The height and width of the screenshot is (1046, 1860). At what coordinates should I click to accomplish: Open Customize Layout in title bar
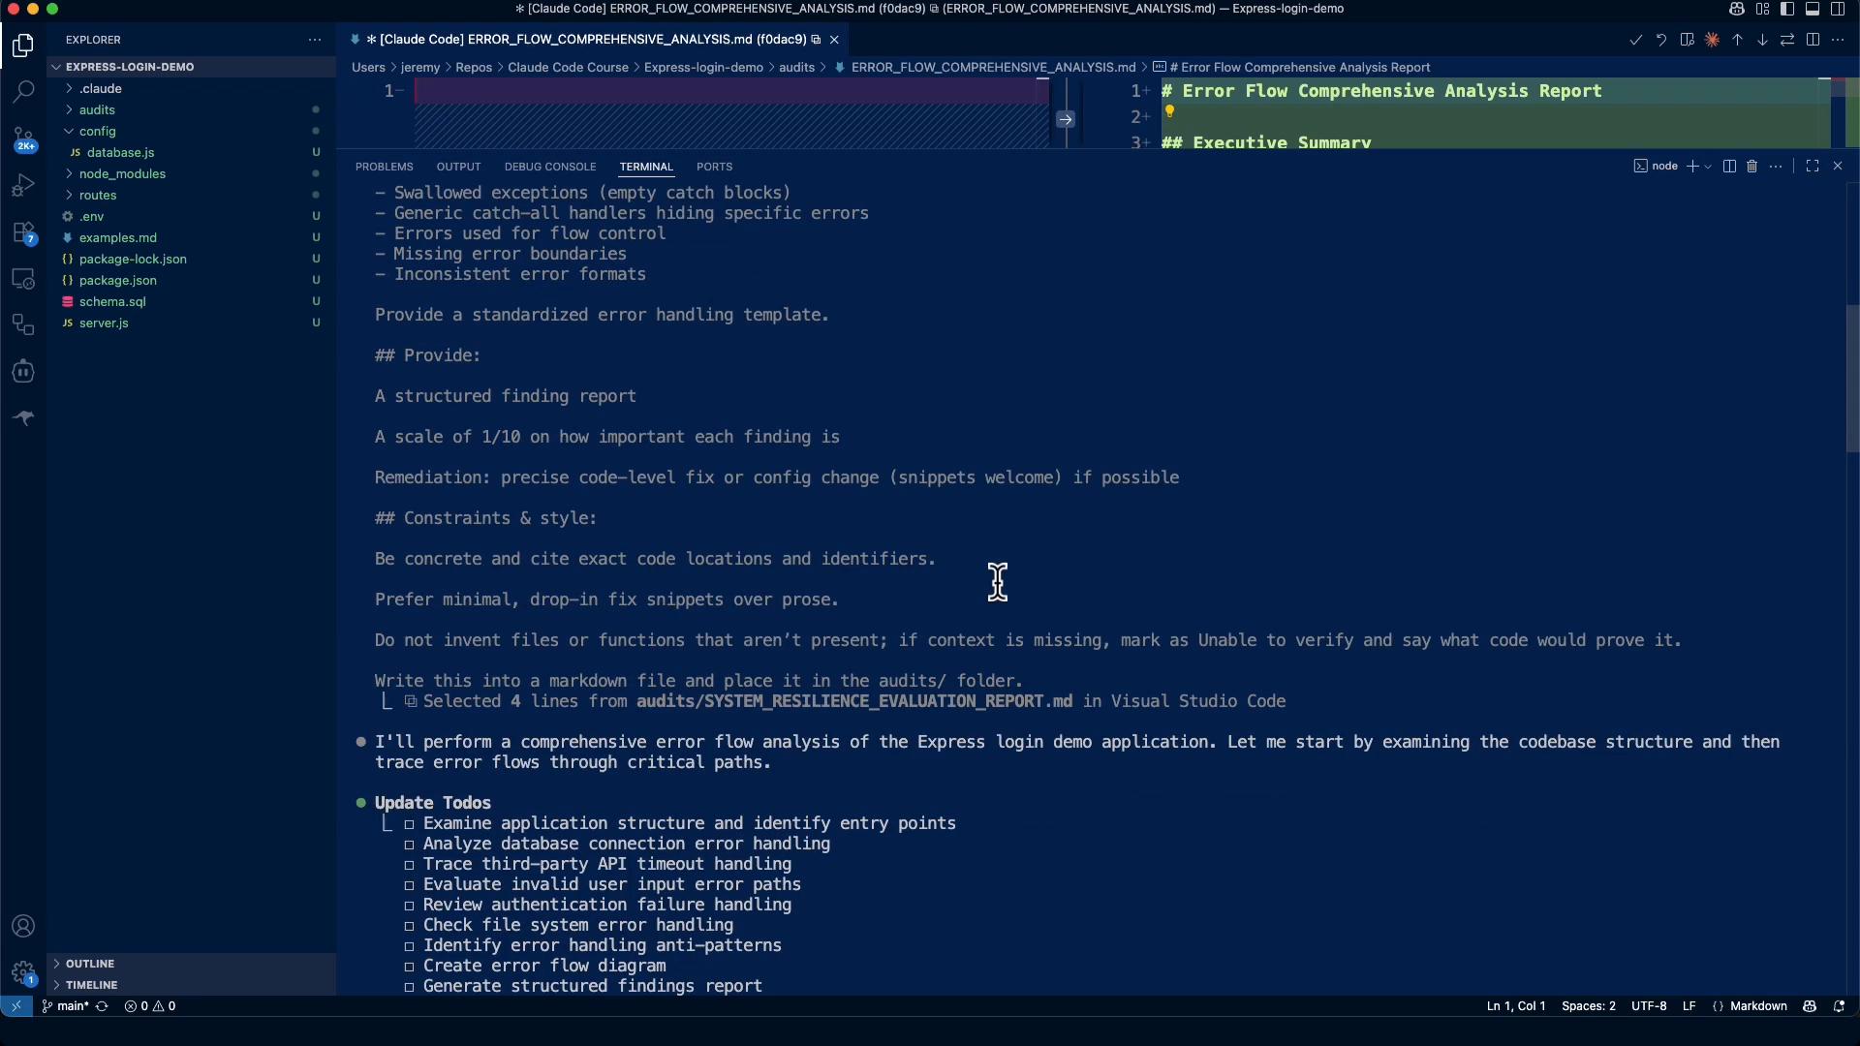[x=1762, y=9]
